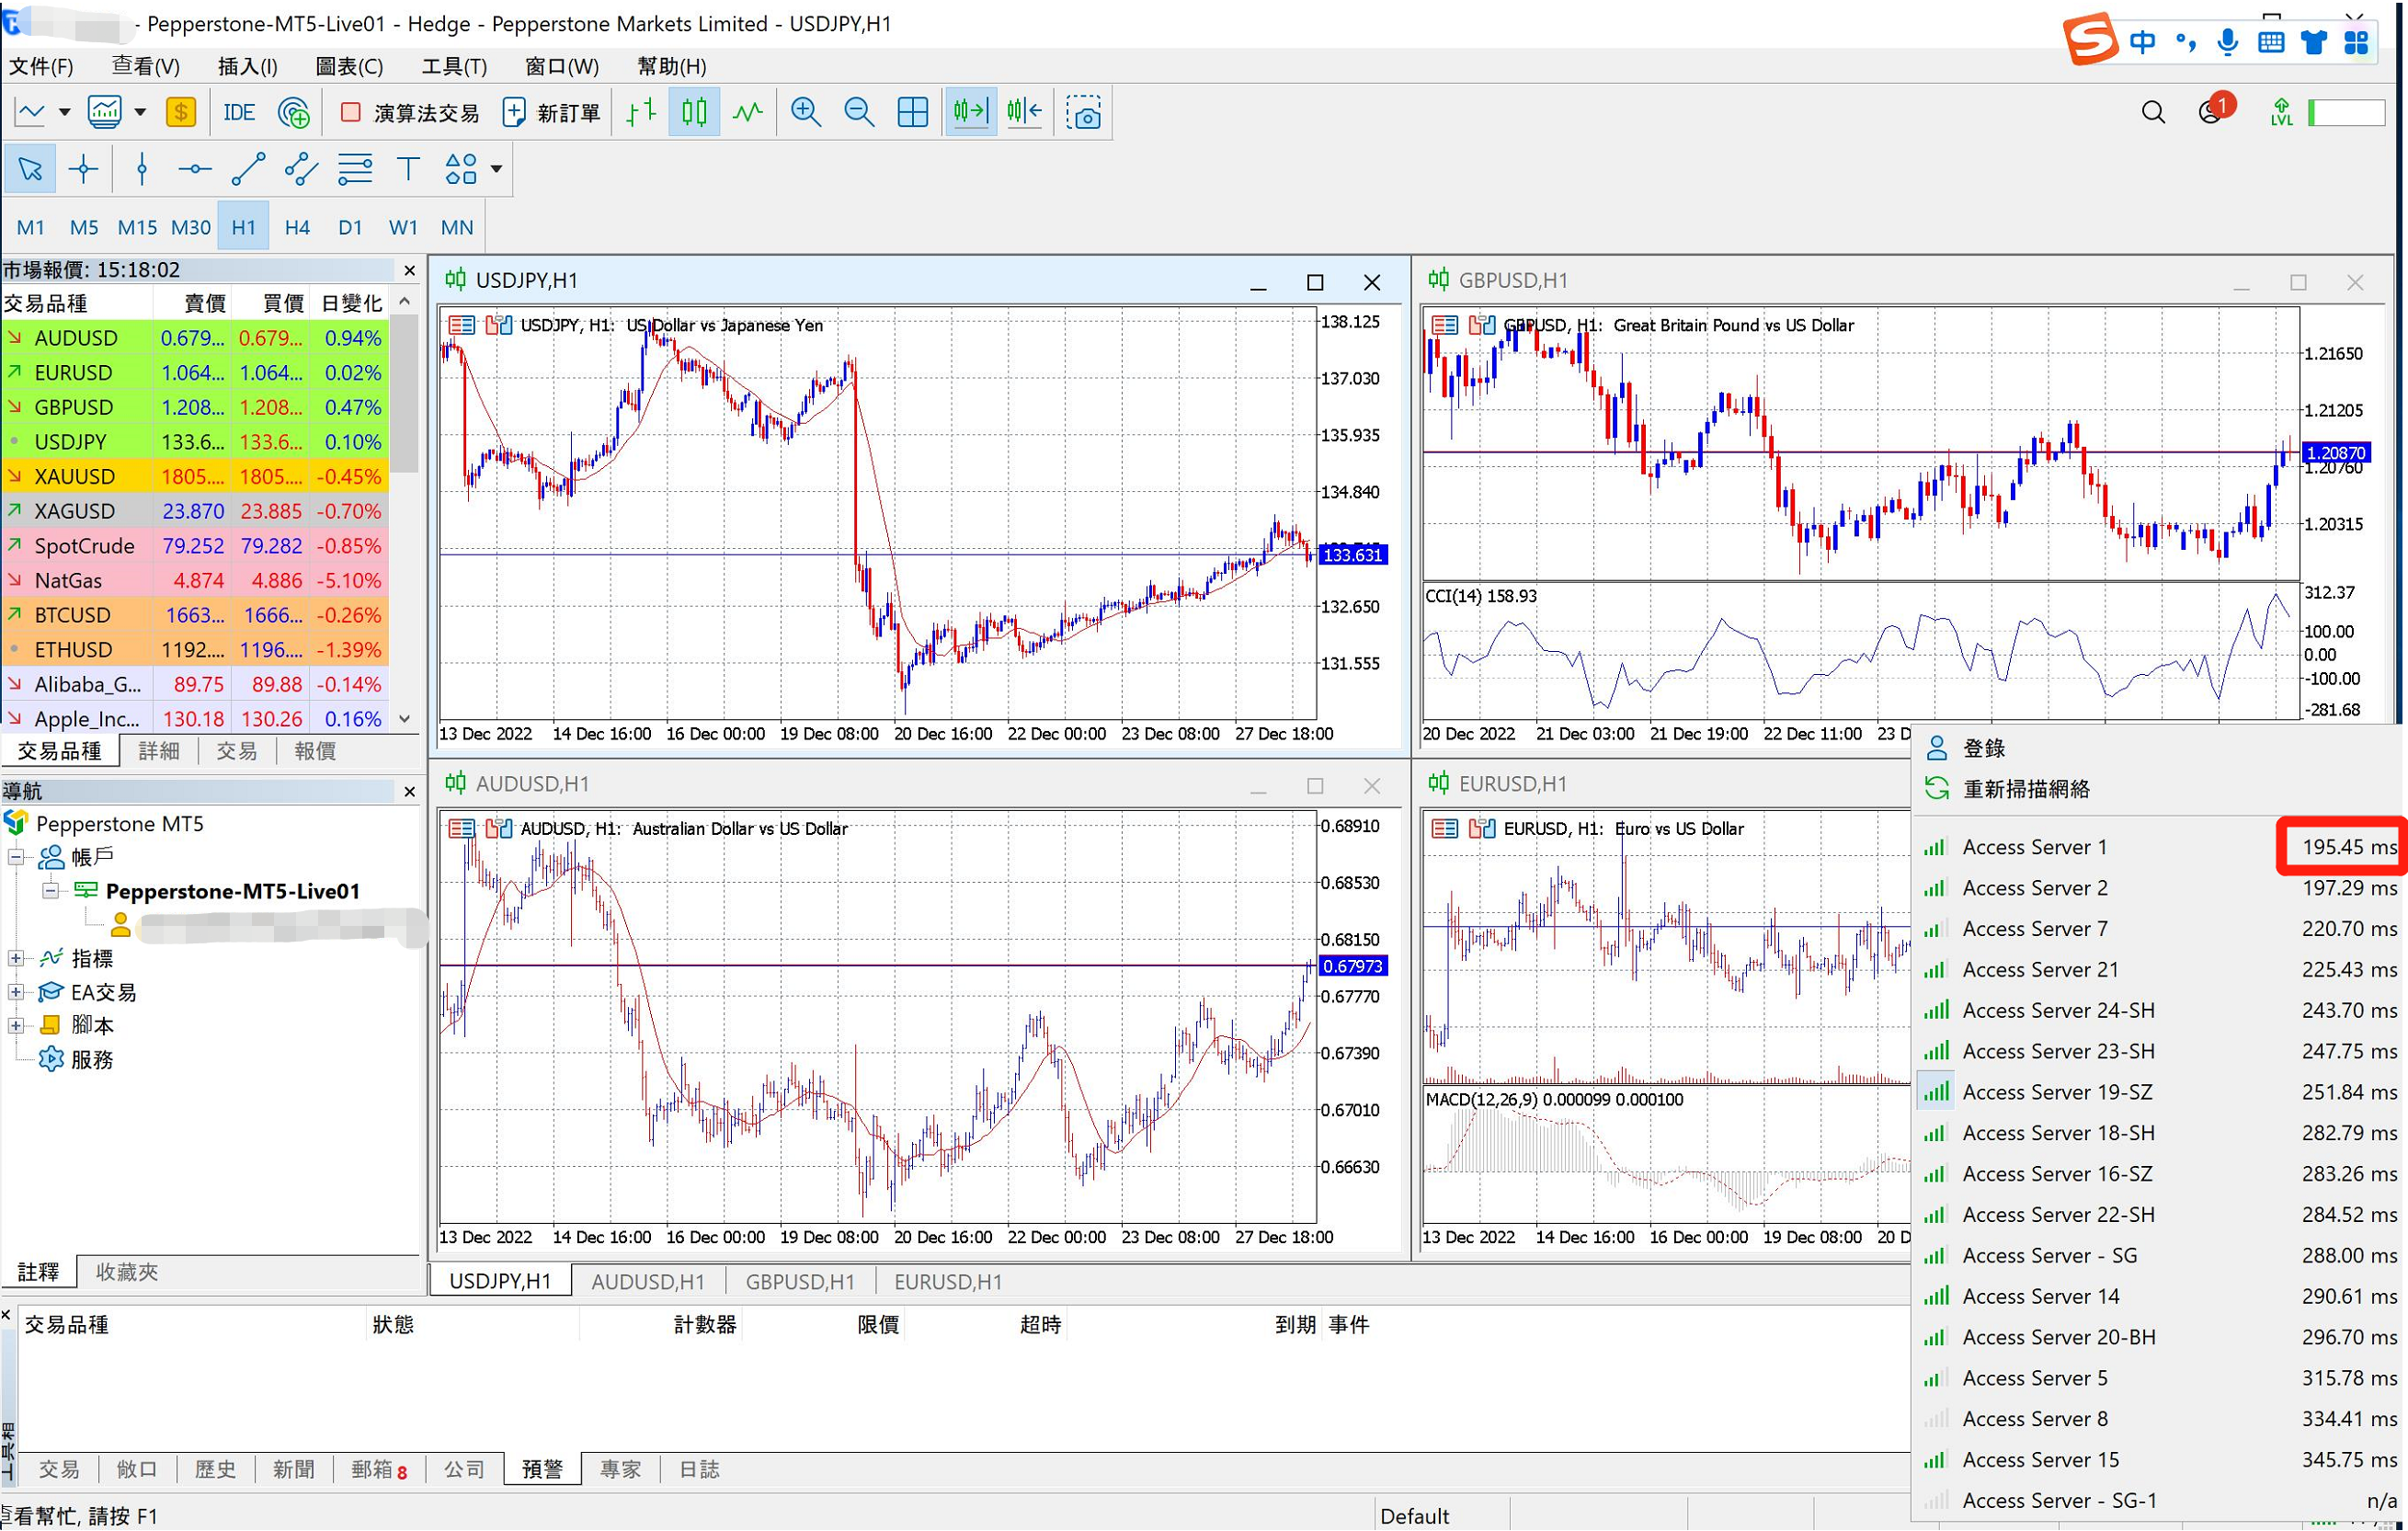Choose Access Server 19-SZ from list
Viewport: 2408px width, 1531px height.
pos(2160,1092)
